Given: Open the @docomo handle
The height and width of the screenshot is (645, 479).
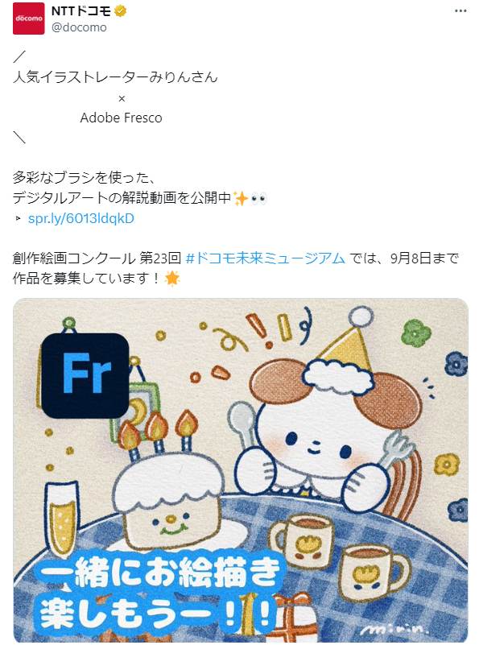Looking at the screenshot, I should [79, 27].
